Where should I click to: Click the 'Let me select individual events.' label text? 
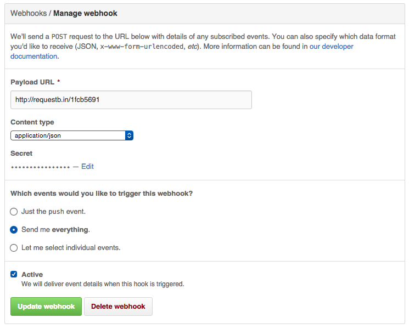(71, 247)
